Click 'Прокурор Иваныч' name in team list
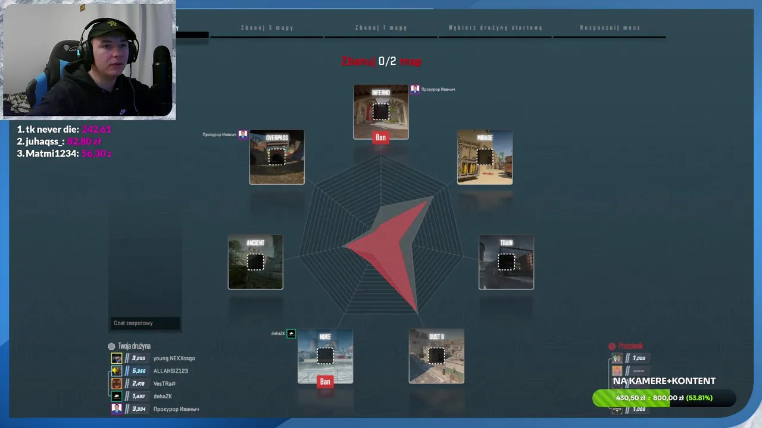This screenshot has height=428, width=762. click(x=176, y=409)
